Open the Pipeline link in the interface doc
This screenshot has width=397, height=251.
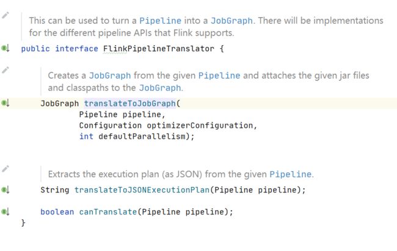160,21
